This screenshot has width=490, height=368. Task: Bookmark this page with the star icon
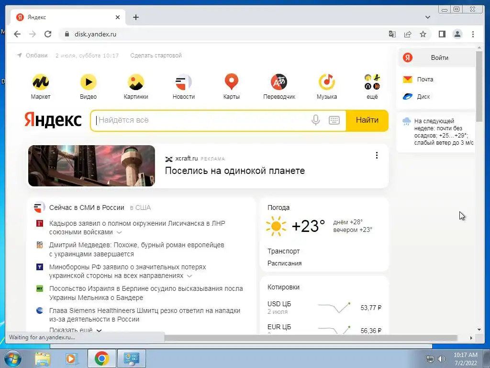click(423, 34)
